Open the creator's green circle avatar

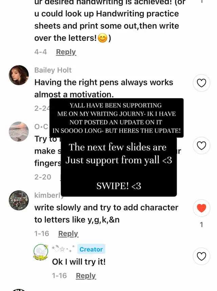[41, 252]
